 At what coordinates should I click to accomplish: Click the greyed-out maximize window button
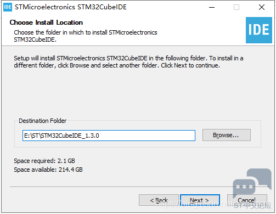coord(236,7)
